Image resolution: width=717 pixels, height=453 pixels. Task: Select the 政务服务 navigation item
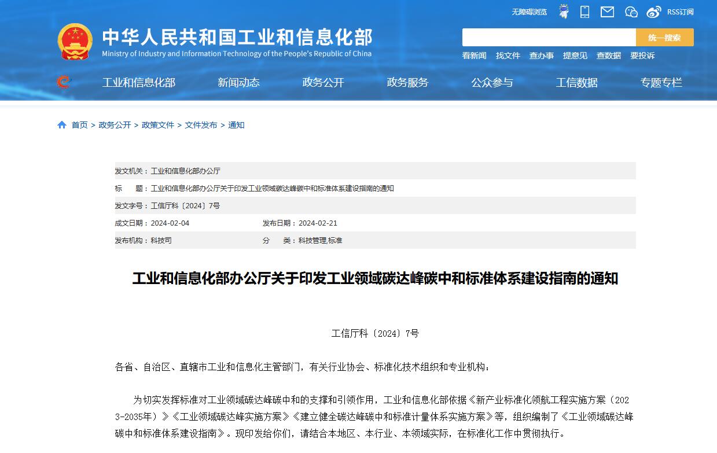[407, 83]
